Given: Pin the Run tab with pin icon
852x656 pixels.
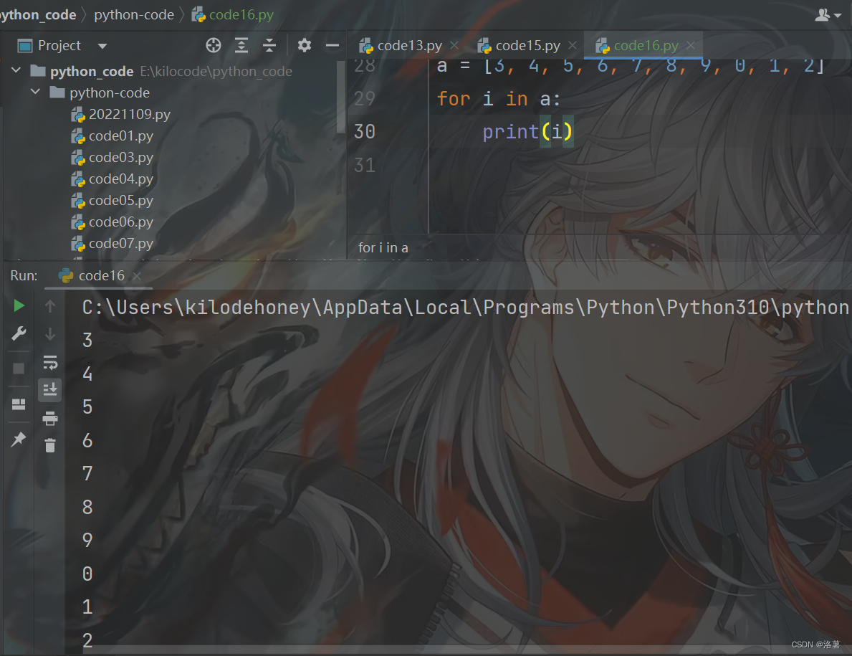Looking at the screenshot, I should (19, 439).
